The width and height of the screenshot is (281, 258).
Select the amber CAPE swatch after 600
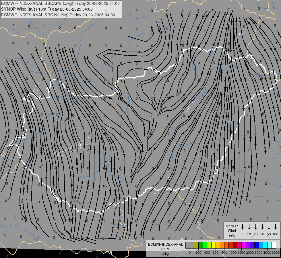(218, 245)
